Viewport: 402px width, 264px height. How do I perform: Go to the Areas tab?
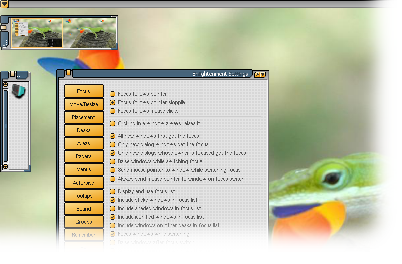(x=84, y=143)
